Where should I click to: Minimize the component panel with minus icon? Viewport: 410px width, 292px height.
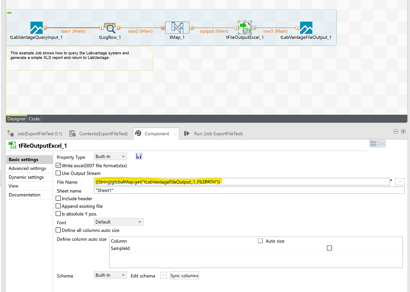tap(396, 131)
